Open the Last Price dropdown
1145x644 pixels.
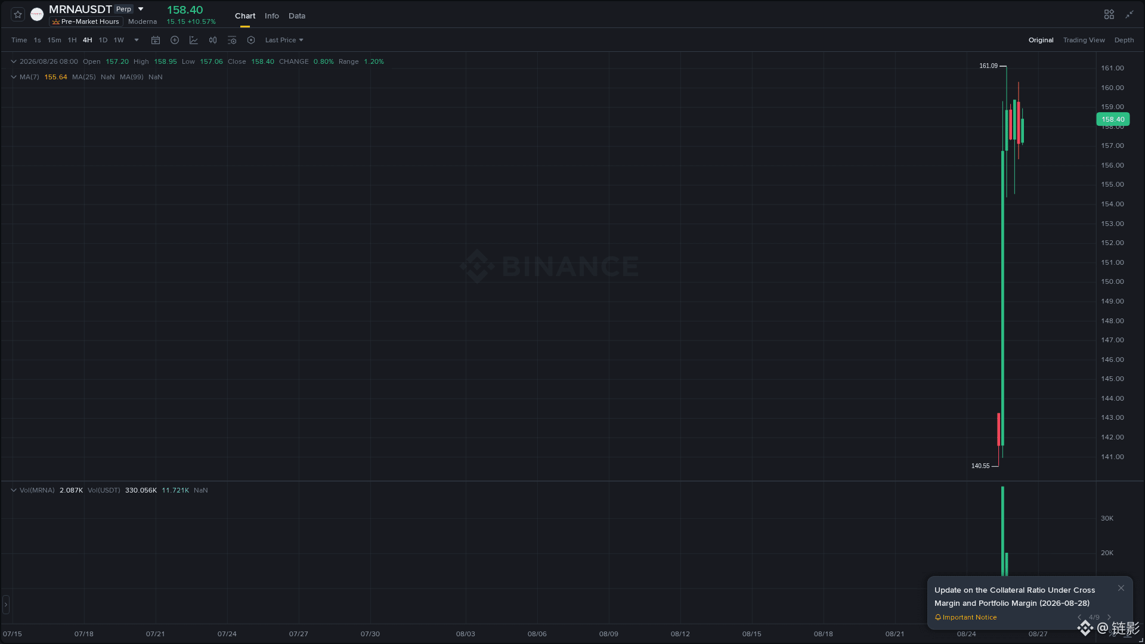284,40
